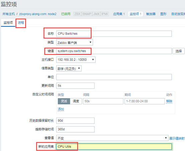Click the SNMP availability badge
The height and width of the screenshot is (151, 185).
point(87,14)
